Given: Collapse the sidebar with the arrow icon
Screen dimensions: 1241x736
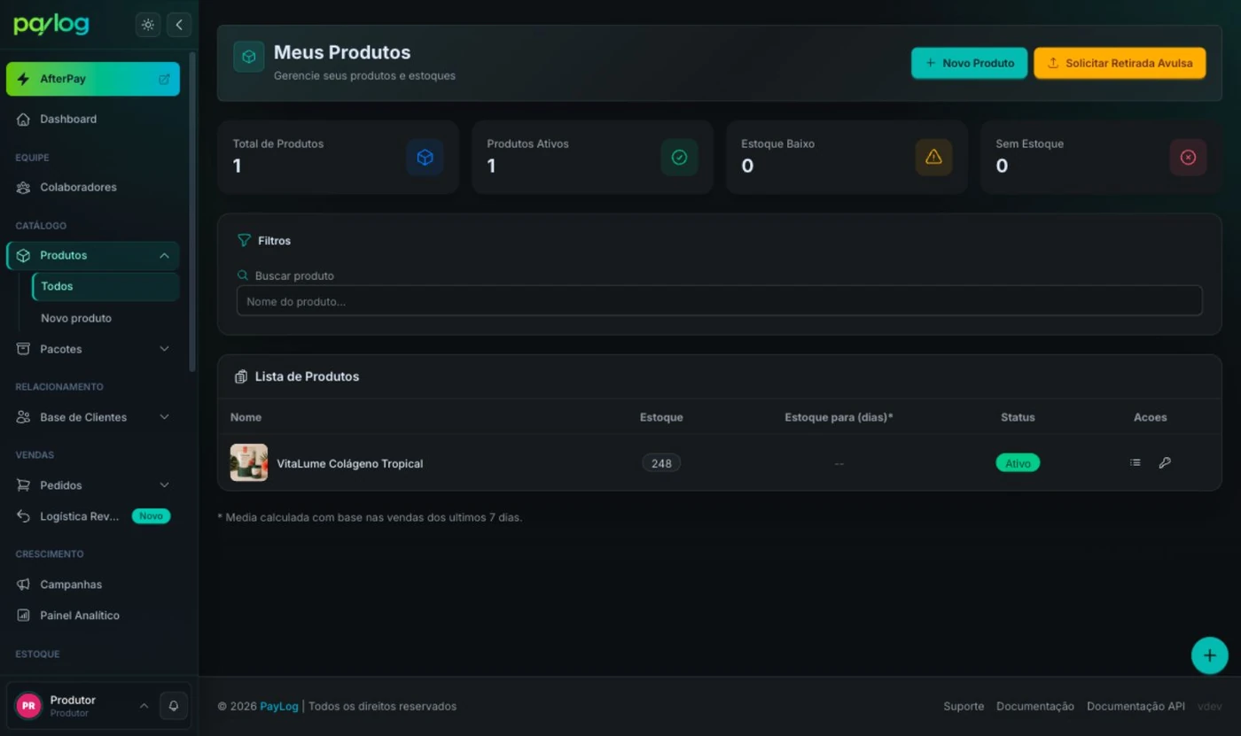Looking at the screenshot, I should (x=179, y=25).
